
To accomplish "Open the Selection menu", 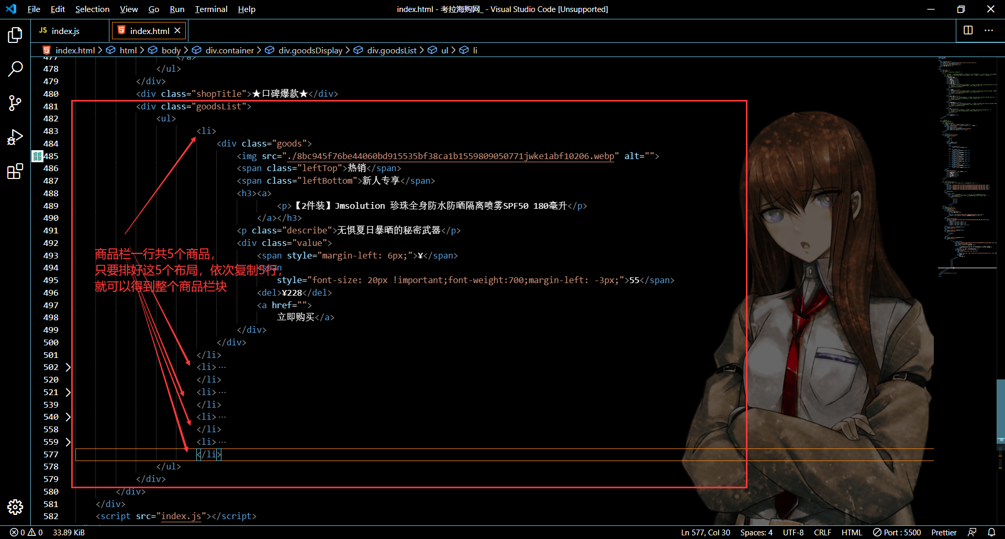I will (92, 9).
